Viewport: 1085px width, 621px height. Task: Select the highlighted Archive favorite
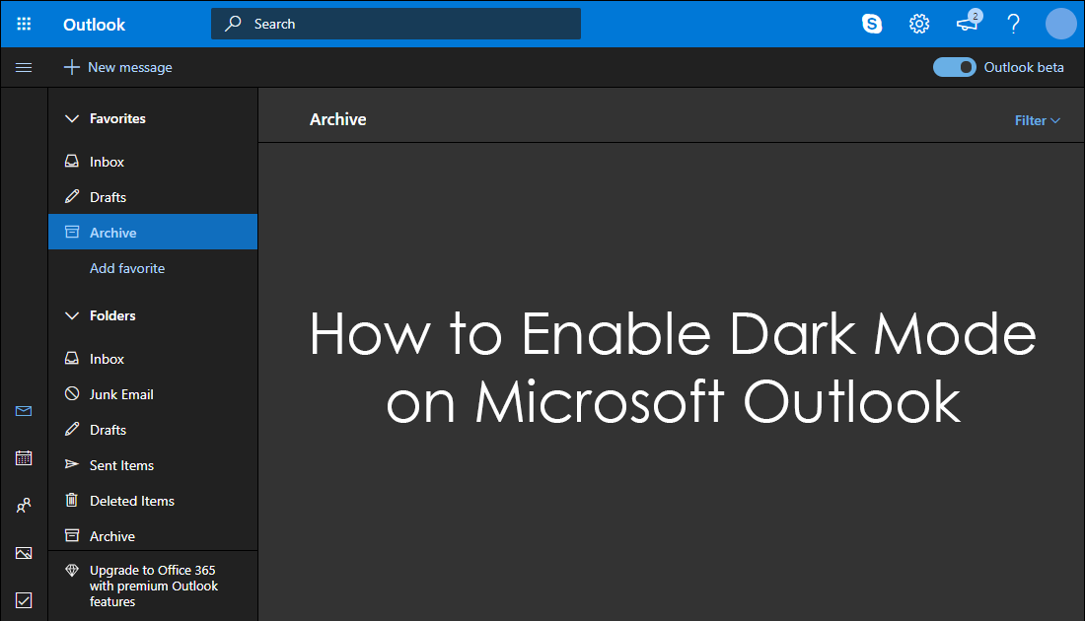[x=153, y=233]
